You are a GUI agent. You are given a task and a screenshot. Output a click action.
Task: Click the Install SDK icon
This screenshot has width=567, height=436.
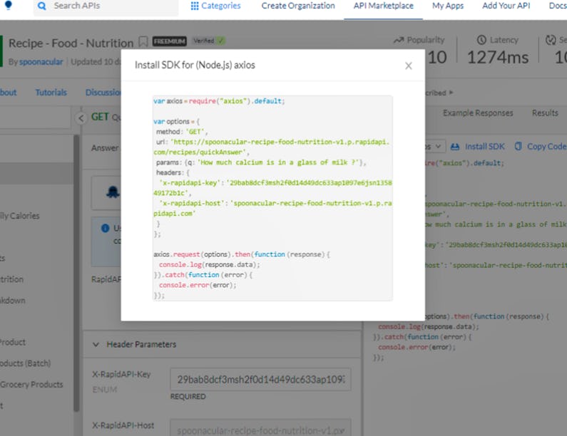(x=455, y=146)
